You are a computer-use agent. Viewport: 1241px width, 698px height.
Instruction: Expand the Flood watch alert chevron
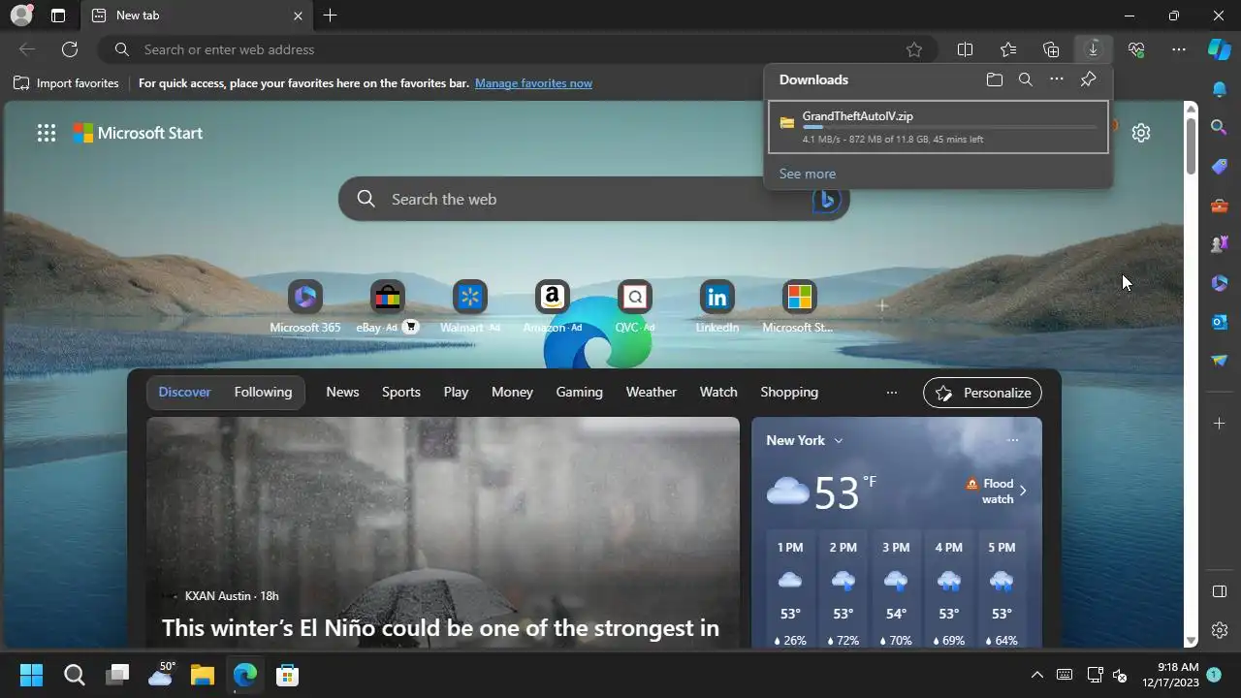click(1023, 491)
